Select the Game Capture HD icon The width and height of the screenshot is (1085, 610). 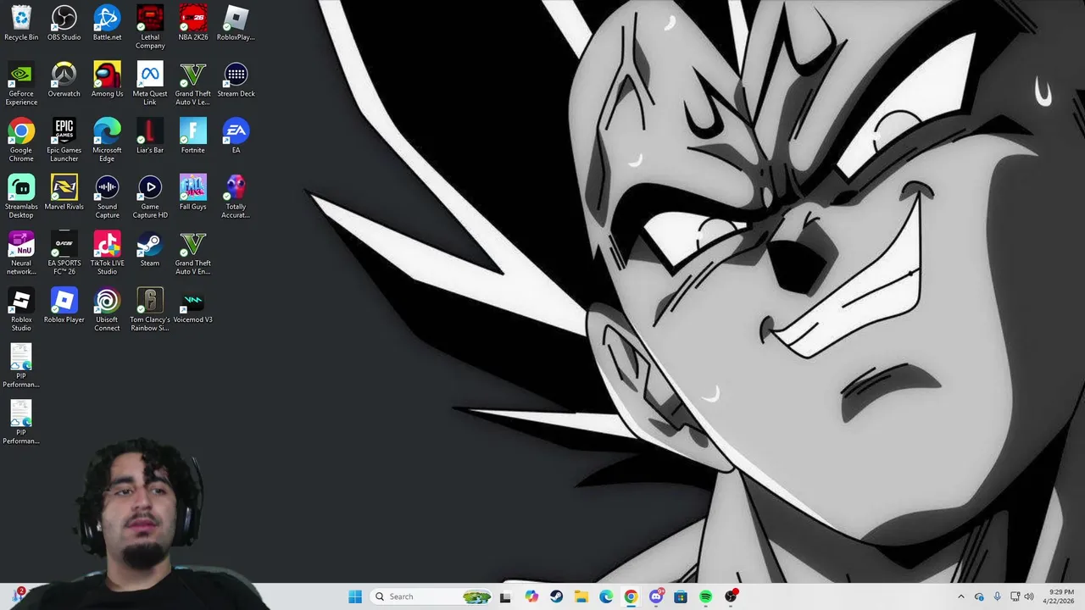click(150, 197)
